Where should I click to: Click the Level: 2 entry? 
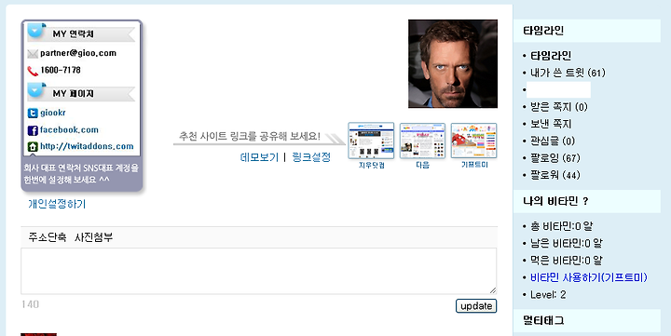pyautogui.click(x=548, y=295)
